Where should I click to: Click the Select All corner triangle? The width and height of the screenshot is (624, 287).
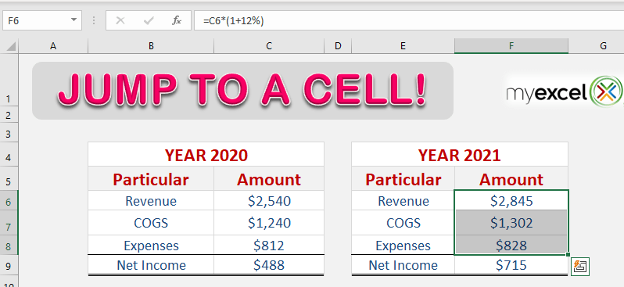click(11, 47)
